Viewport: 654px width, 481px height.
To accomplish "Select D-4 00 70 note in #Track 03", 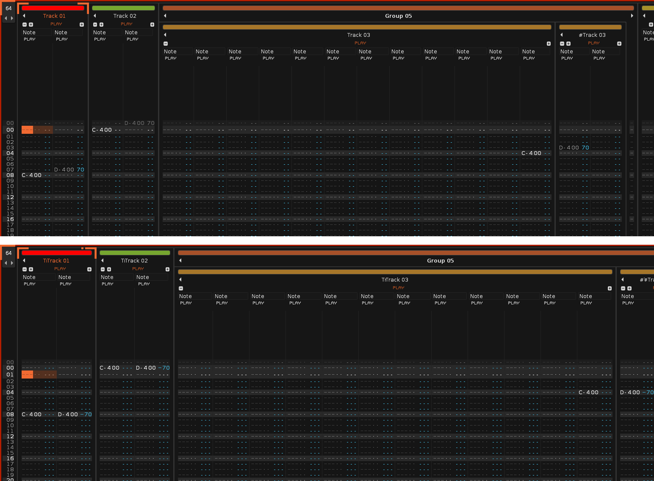I will click(x=574, y=148).
